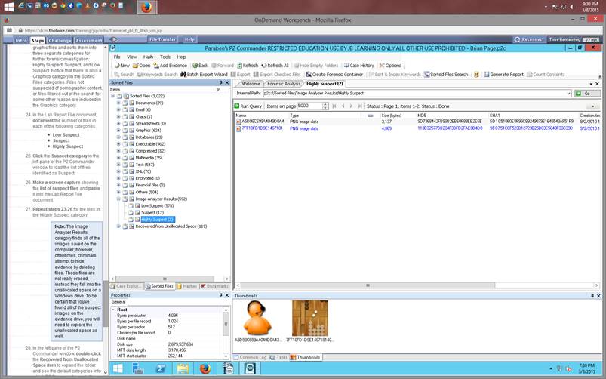Click Refresh All in the toolbar
Image resolution: width=606 pixels, height=379 pixels.
(275, 66)
